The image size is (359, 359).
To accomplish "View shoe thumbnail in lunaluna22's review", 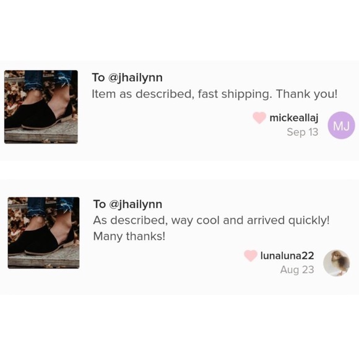I will pos(43,233).
